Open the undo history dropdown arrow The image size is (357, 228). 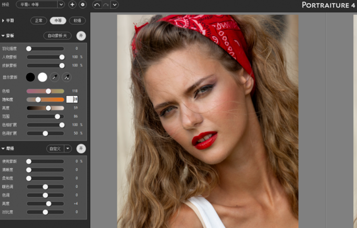pyautogui.click(x=114, y=5)
